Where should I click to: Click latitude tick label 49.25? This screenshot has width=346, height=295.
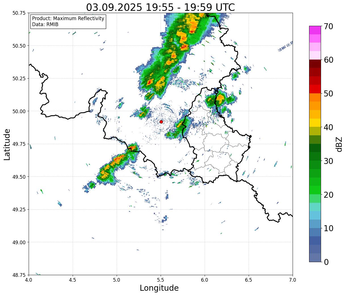(19, 210)
